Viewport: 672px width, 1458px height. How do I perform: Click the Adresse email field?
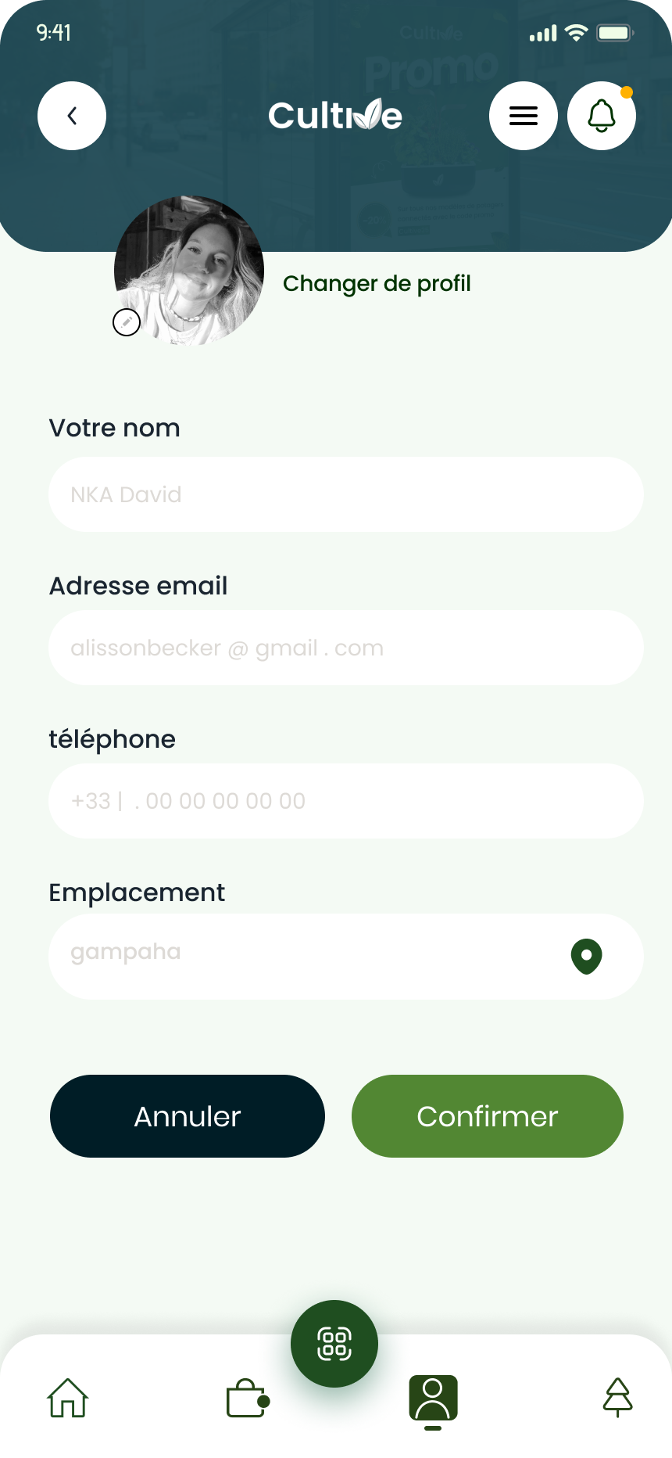[x=345, y=648]
